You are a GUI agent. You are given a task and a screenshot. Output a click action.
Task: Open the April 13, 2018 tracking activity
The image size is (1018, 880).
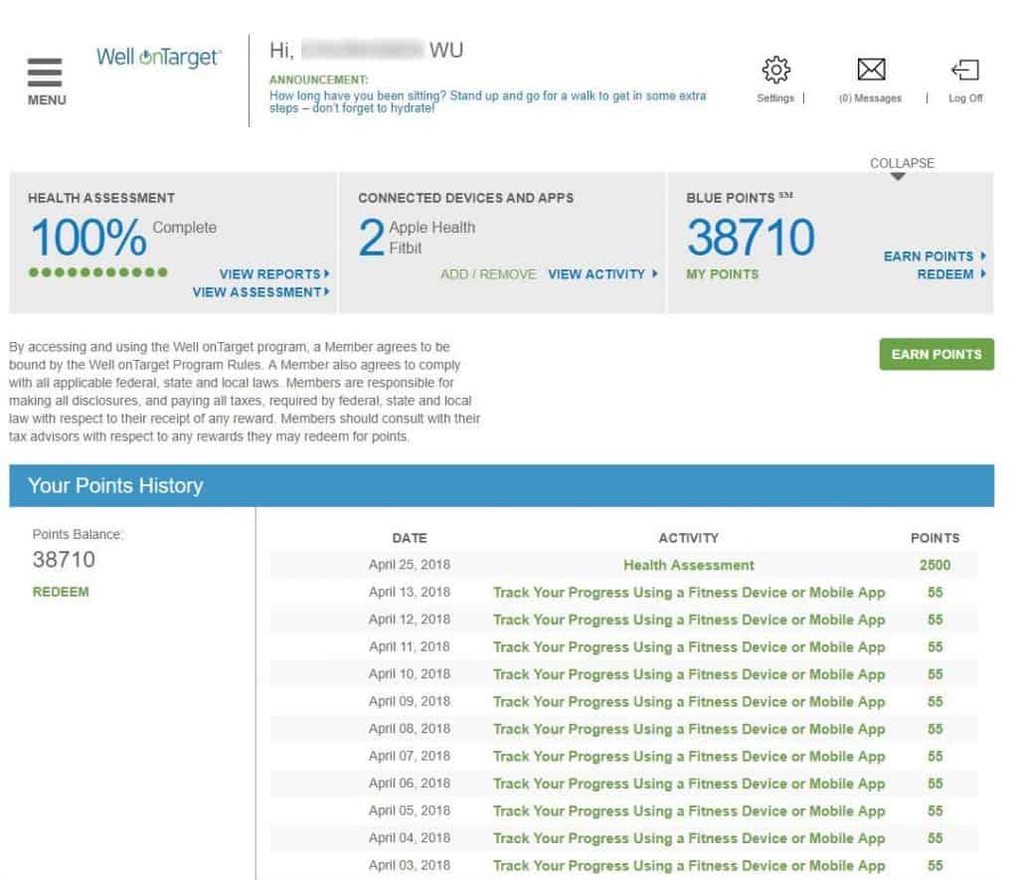point(688,593)
